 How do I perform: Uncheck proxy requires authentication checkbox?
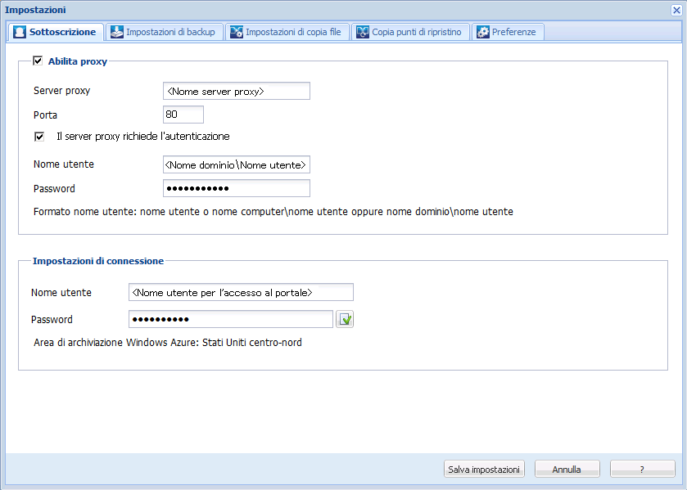39,137
